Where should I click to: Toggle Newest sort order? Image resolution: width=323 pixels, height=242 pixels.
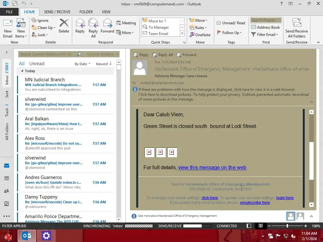tap(103, 64)
